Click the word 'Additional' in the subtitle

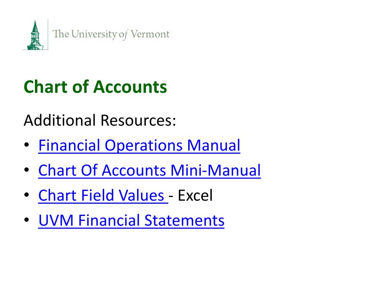tap(60, 120)
